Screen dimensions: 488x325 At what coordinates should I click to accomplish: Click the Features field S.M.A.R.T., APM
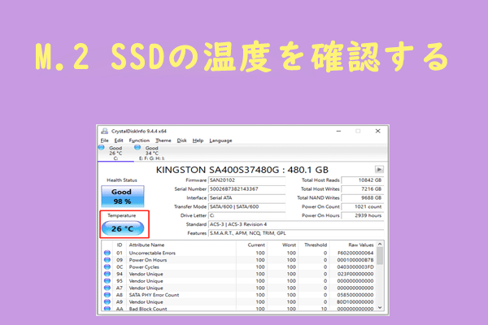(296, 233)
